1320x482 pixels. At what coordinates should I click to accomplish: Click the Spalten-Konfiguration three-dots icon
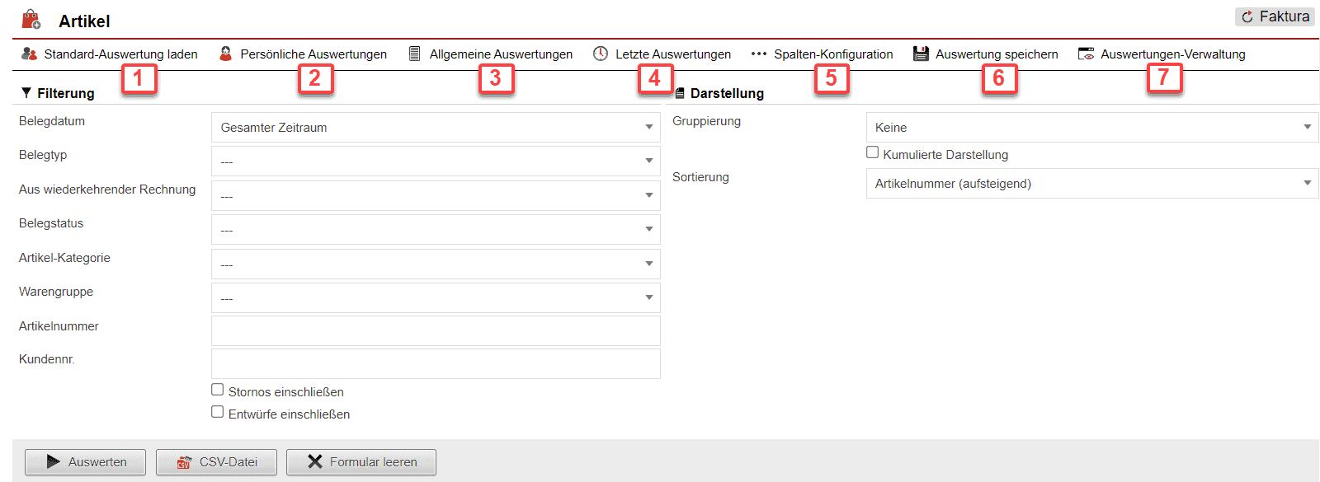[x=758, y=54]
